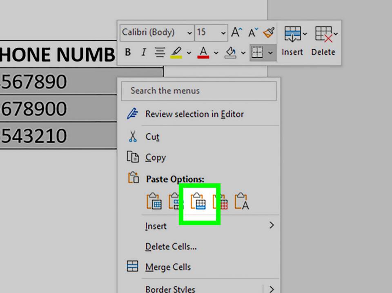Open the Insert dropdown arrow in mini toolbar
Viewport: 392px width, 293px height.
(305, 33)
